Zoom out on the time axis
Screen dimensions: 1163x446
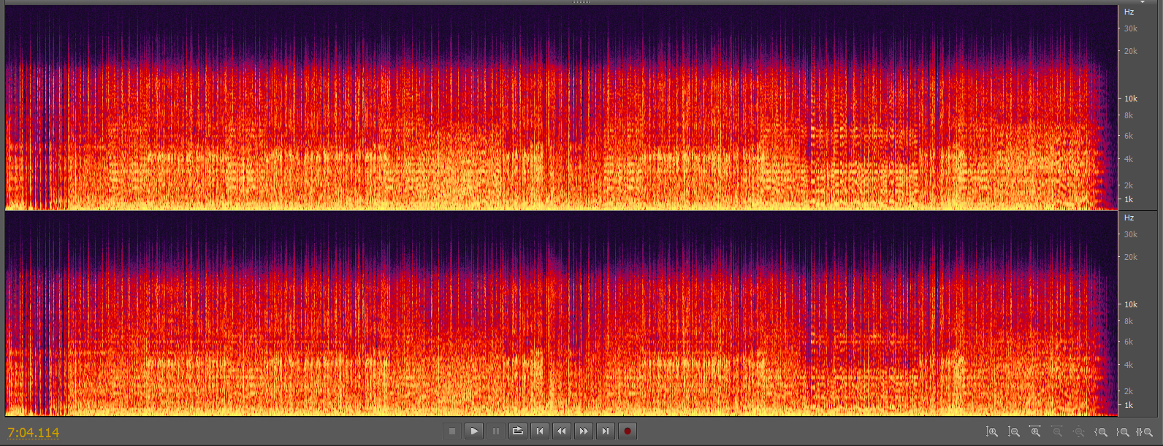(x=1057, y=432)
